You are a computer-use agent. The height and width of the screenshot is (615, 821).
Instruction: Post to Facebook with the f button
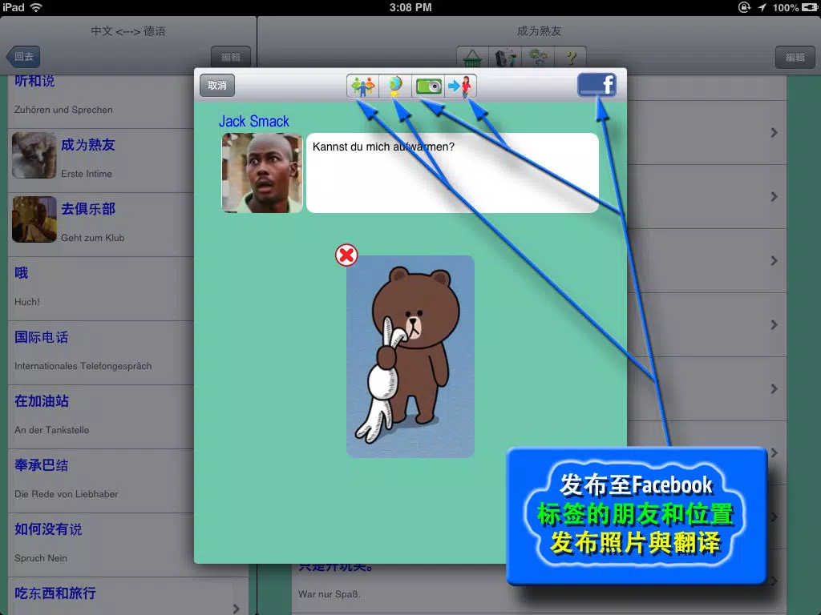597,85
